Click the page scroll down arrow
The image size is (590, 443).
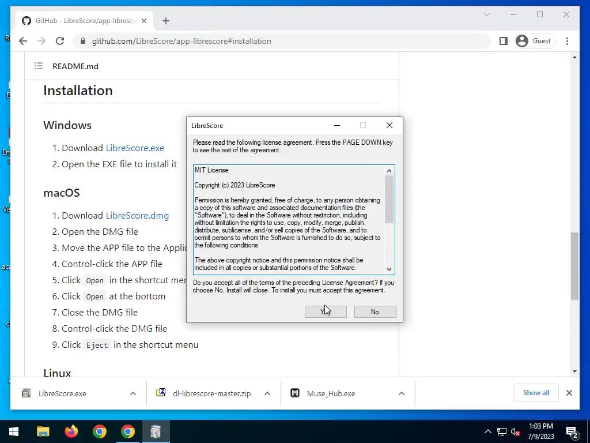[x=574, y=371]
